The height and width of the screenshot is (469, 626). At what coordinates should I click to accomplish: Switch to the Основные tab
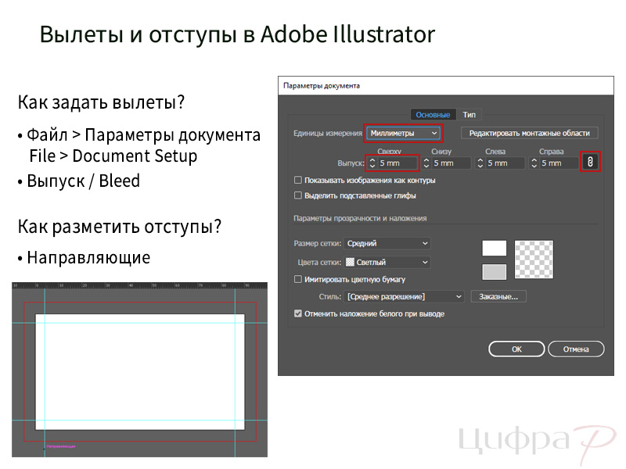tap(433, 115)
